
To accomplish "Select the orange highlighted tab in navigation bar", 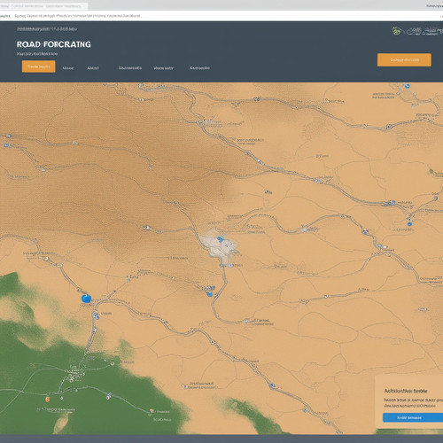I will [38, 66].
